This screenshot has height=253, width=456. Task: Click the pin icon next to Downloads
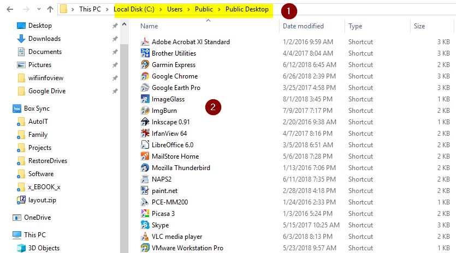point(115,39)
